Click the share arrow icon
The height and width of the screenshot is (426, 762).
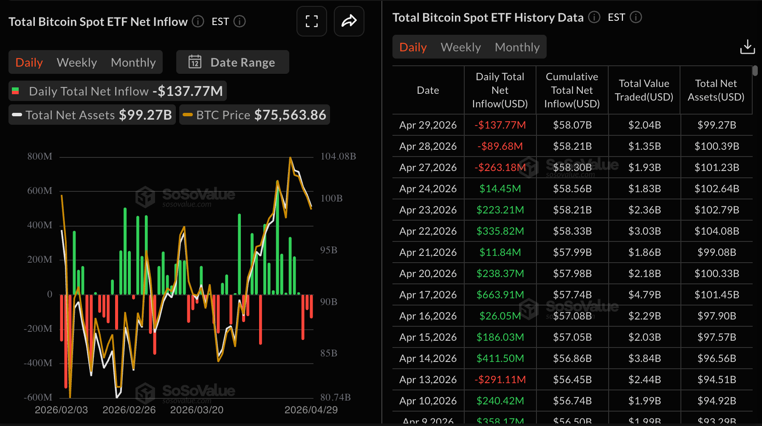click(x=349, y=21)
